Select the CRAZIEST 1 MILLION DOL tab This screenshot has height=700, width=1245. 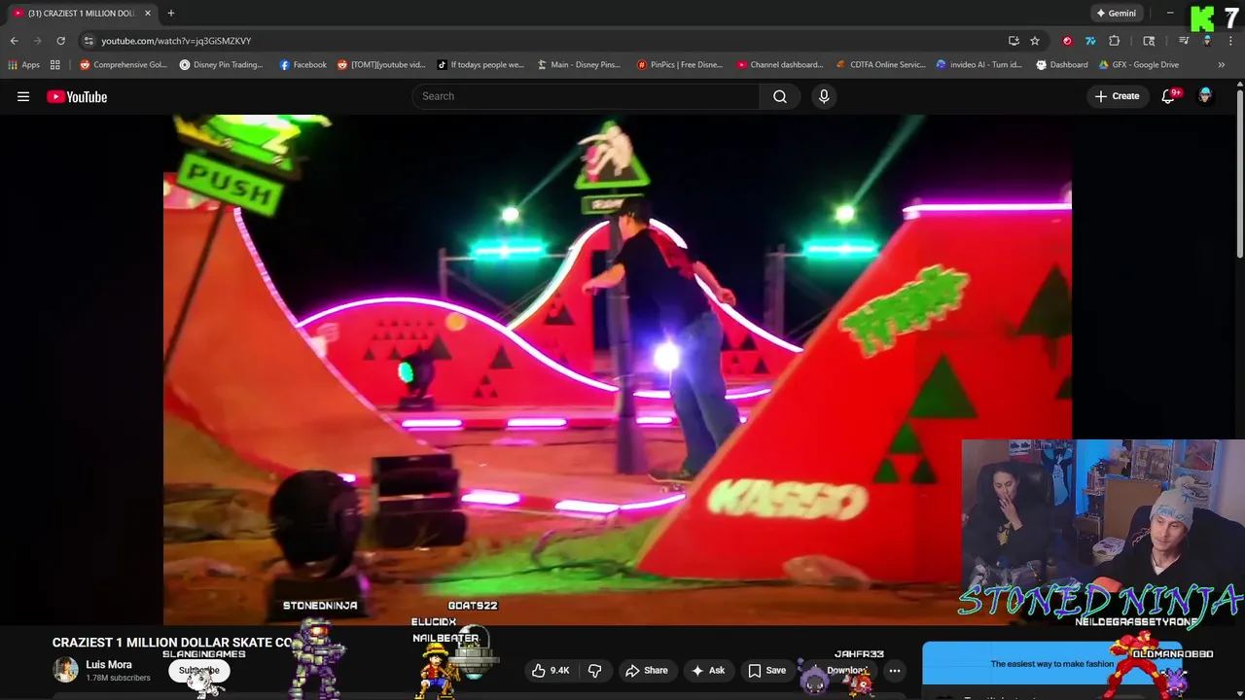pyautogui.click(x=81, y=13)
